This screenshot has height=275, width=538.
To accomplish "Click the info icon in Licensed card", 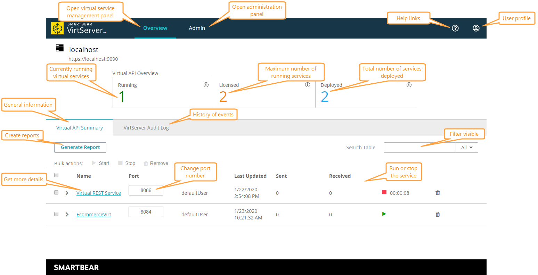I will click(307, 85).
